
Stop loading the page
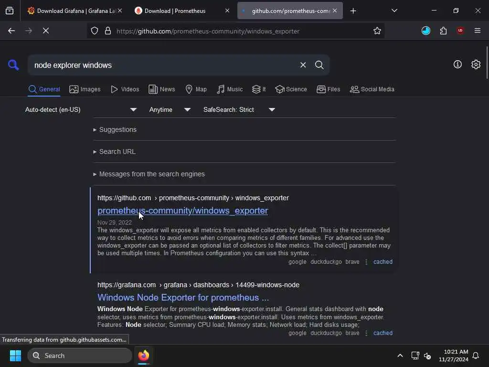tap(46, 31)
